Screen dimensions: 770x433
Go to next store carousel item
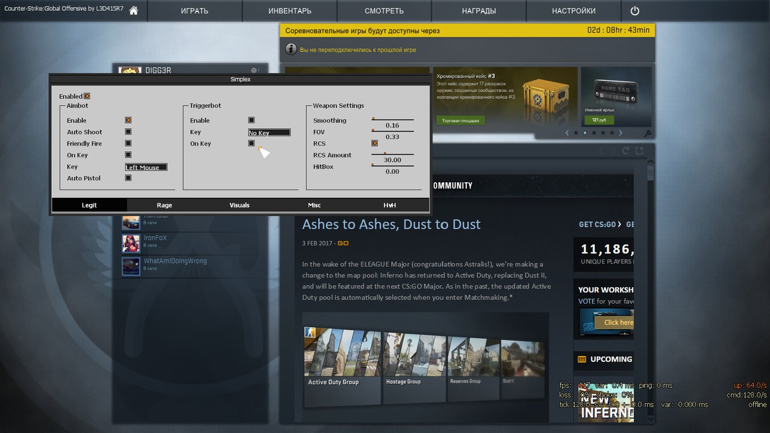coord(621,133)
